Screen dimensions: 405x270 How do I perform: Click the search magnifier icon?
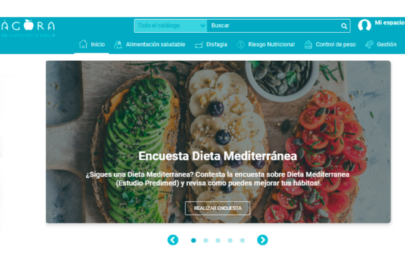click(x=344, y=26)
